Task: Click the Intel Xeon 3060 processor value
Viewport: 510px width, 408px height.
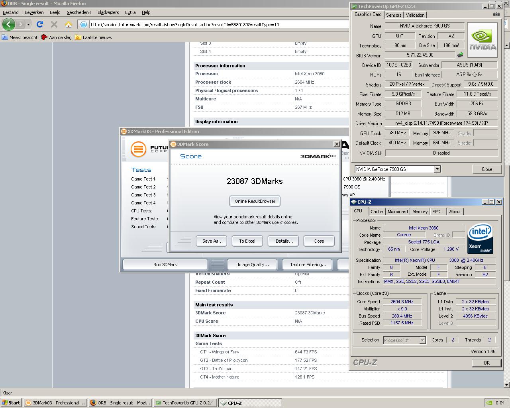Action: 310,74
